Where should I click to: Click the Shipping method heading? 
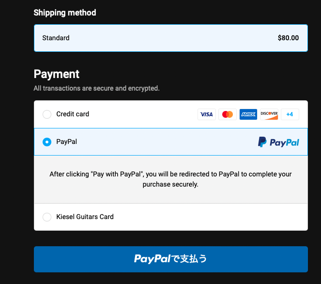click(x=65, y=13)
